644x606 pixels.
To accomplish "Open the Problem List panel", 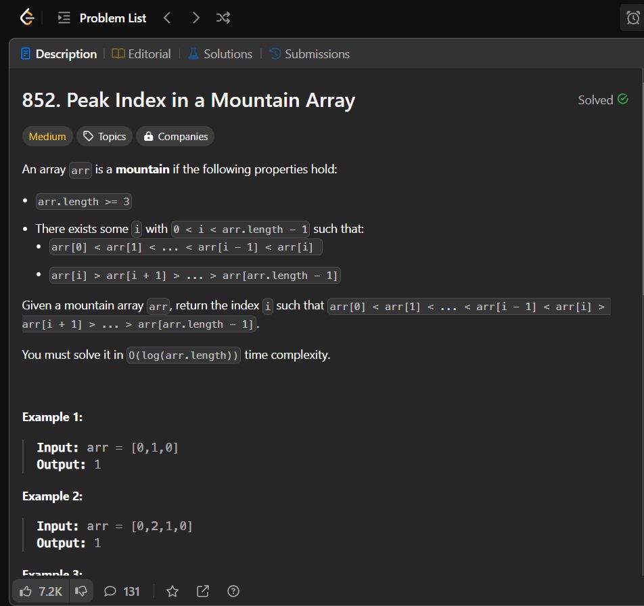I will [x=102, y=18].
